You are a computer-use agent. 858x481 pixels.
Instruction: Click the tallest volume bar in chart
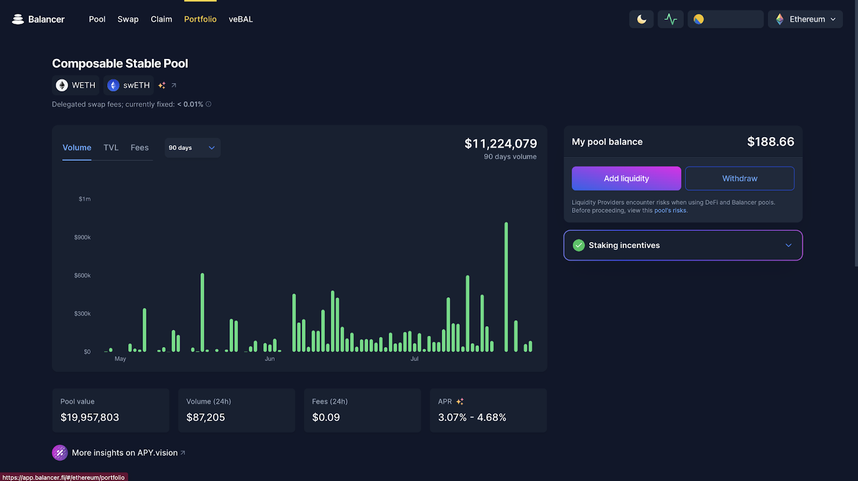point(506,287)
